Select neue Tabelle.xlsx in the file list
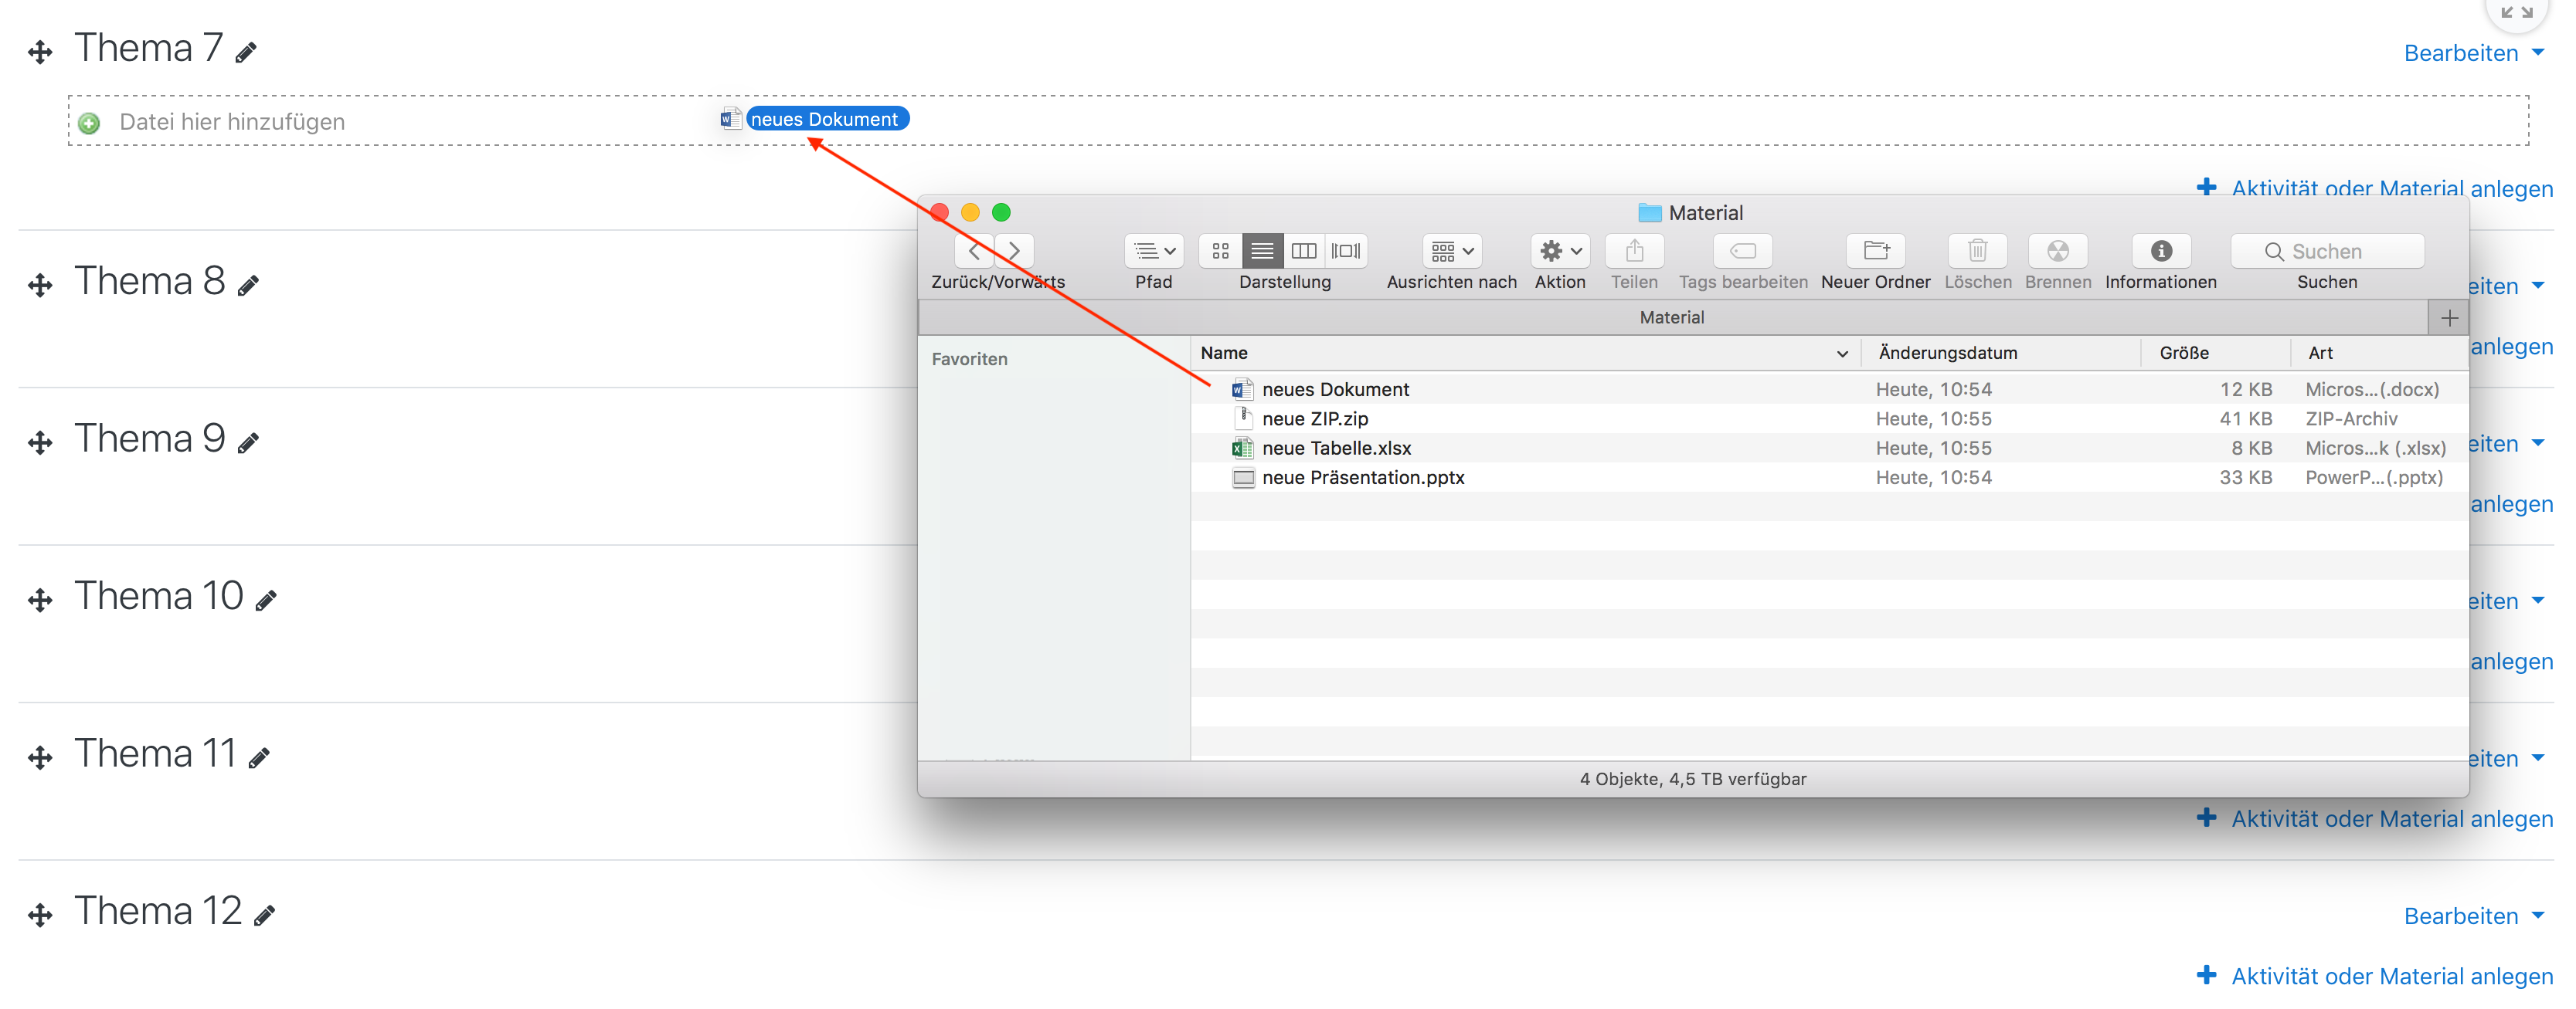The image size is (2576, 1009). tap(1336, 448)
